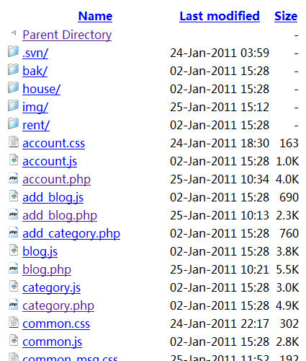This screenshot has height=361, width=306.
Task: Click the folder icon next to rent/
Action: tap(14, 123)
